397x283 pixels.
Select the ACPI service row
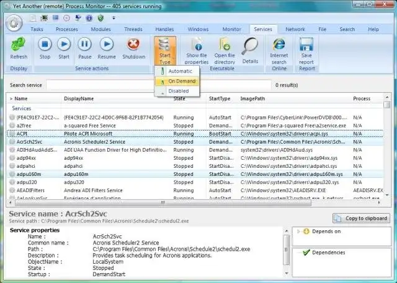coord(195,134)
